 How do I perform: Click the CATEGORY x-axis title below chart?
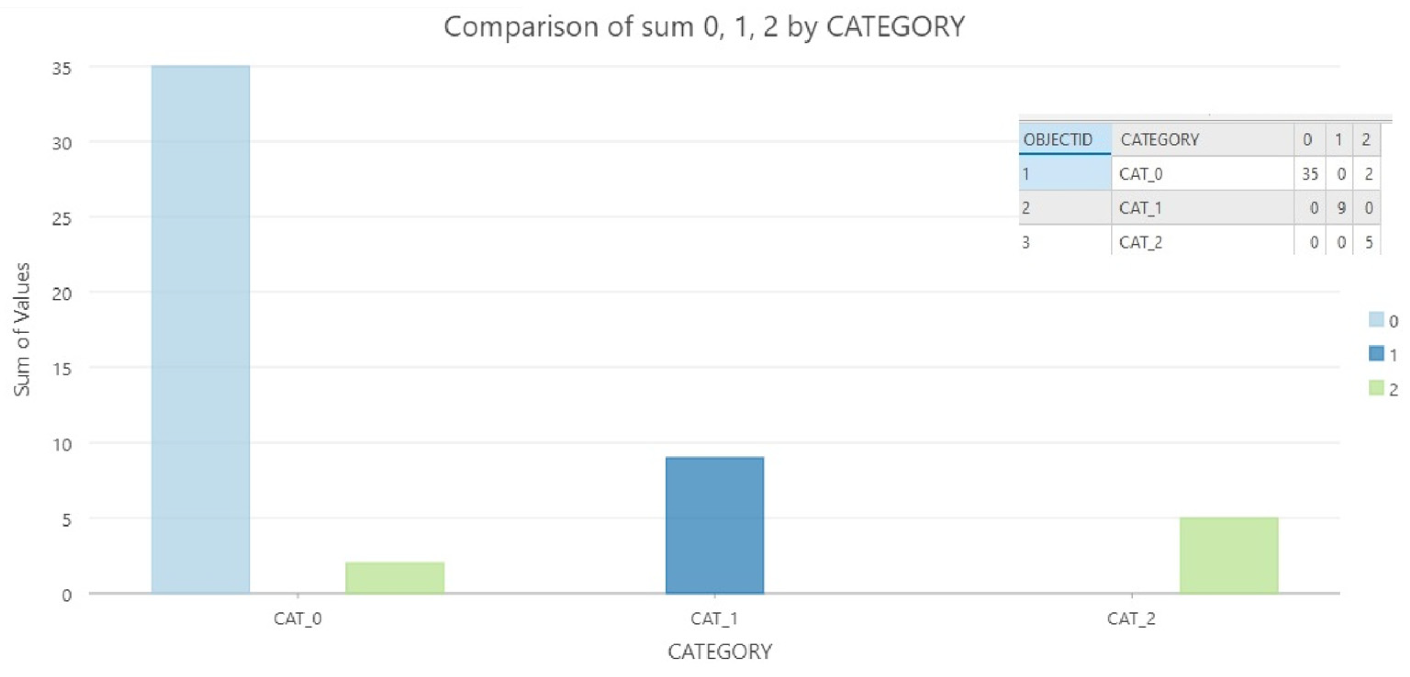720,651
